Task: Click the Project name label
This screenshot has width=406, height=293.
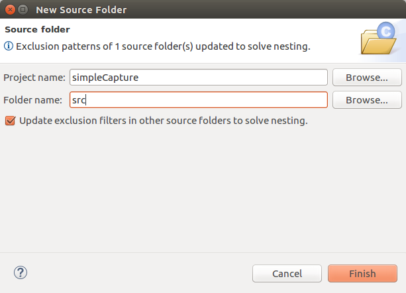Action: pyautogui.click(x=34, y=78)
